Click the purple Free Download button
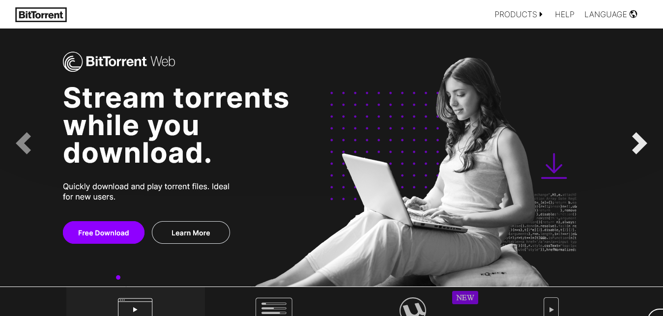Viewport: 663px width, 316px height. (x=104, y=232)
